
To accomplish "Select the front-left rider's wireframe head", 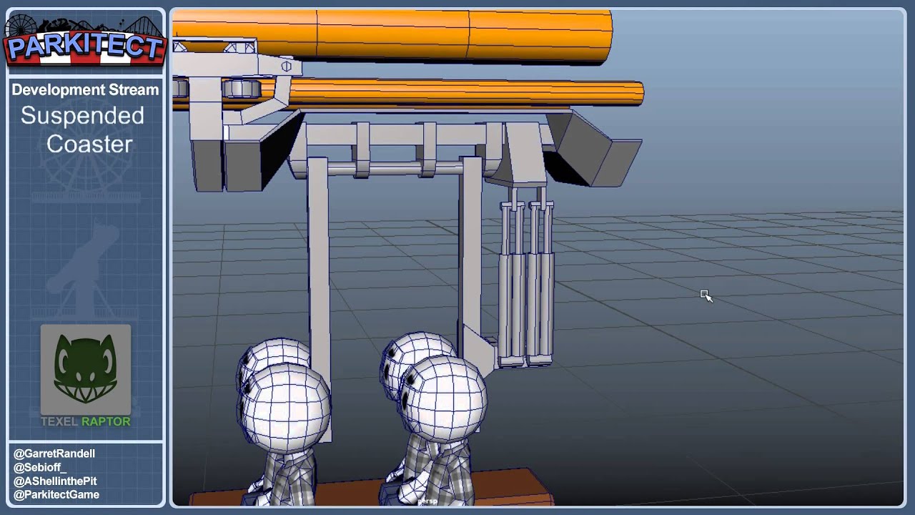I will (285, 407).
